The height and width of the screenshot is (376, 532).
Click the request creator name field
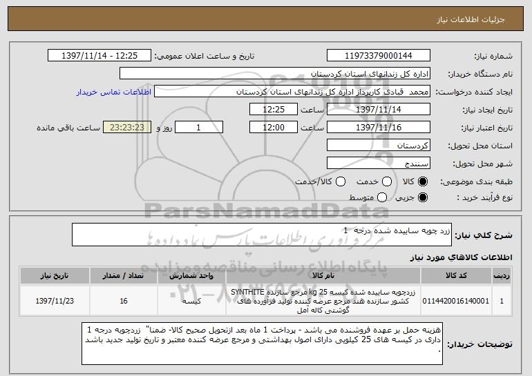pyautogui.click(x=292, y=92)
